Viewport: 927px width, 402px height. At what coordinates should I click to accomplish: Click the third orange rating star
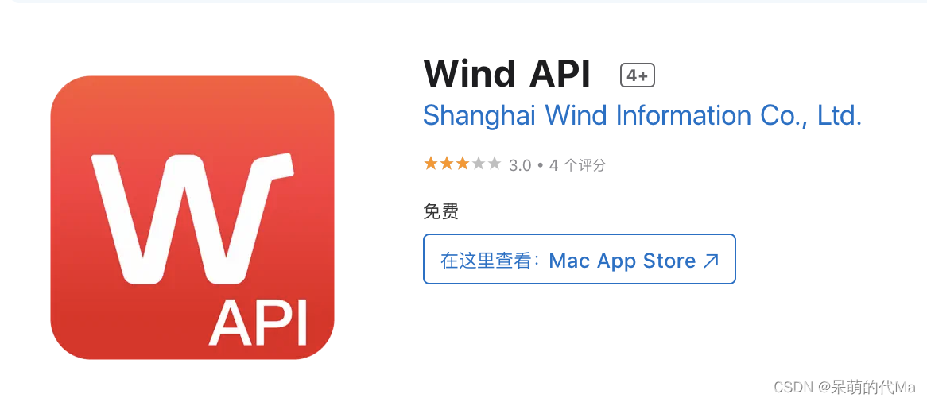pyautogui.click(x=463, y=164)
